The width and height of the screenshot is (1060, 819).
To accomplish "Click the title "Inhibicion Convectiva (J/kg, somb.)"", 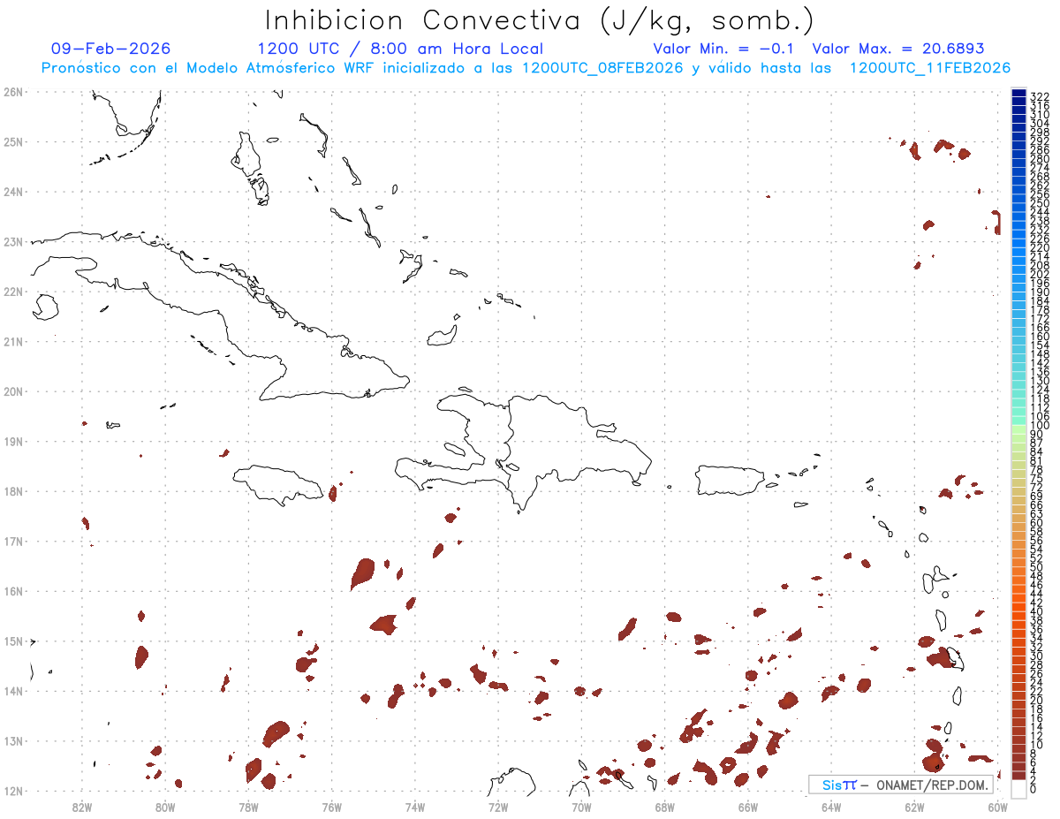I will 540,20.
